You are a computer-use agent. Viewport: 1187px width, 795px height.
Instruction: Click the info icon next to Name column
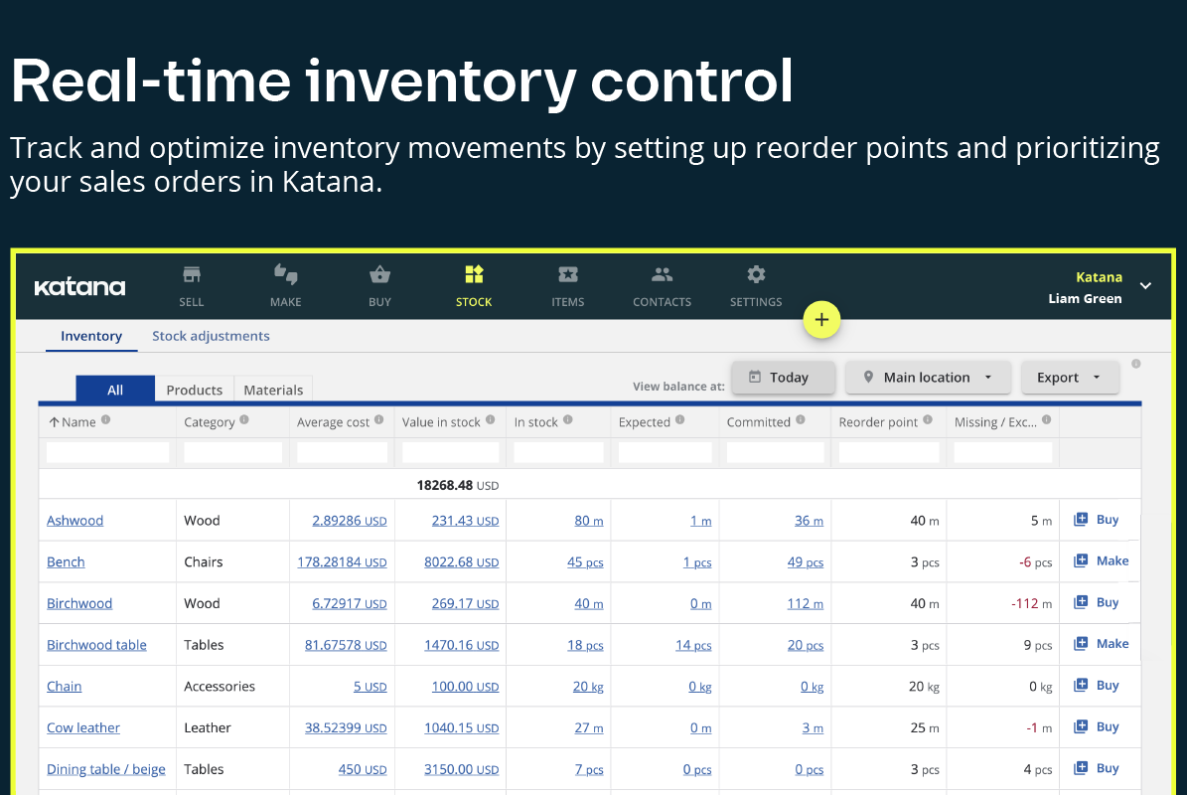click(x=106, y=419)
